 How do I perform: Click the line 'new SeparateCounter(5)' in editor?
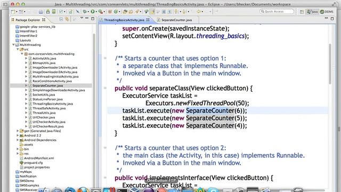click(x=184, y=118)
